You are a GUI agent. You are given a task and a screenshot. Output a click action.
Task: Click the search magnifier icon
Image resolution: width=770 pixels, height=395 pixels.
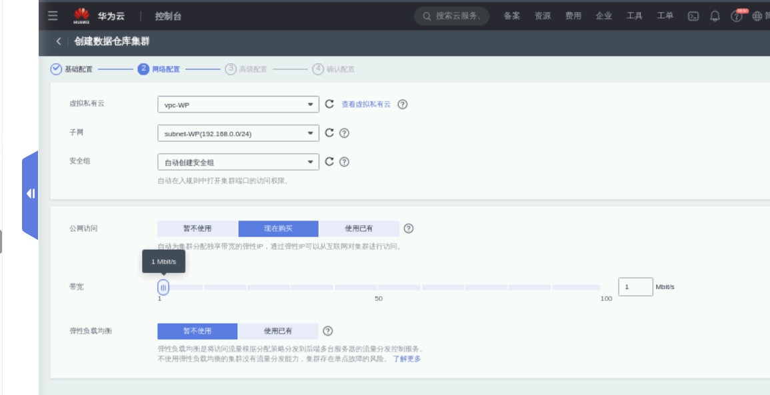click(x=427, y=16)
